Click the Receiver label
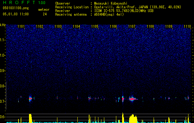The height and width of the screenshot is (123, 194). pyautogui.click(x=63, y=11)
